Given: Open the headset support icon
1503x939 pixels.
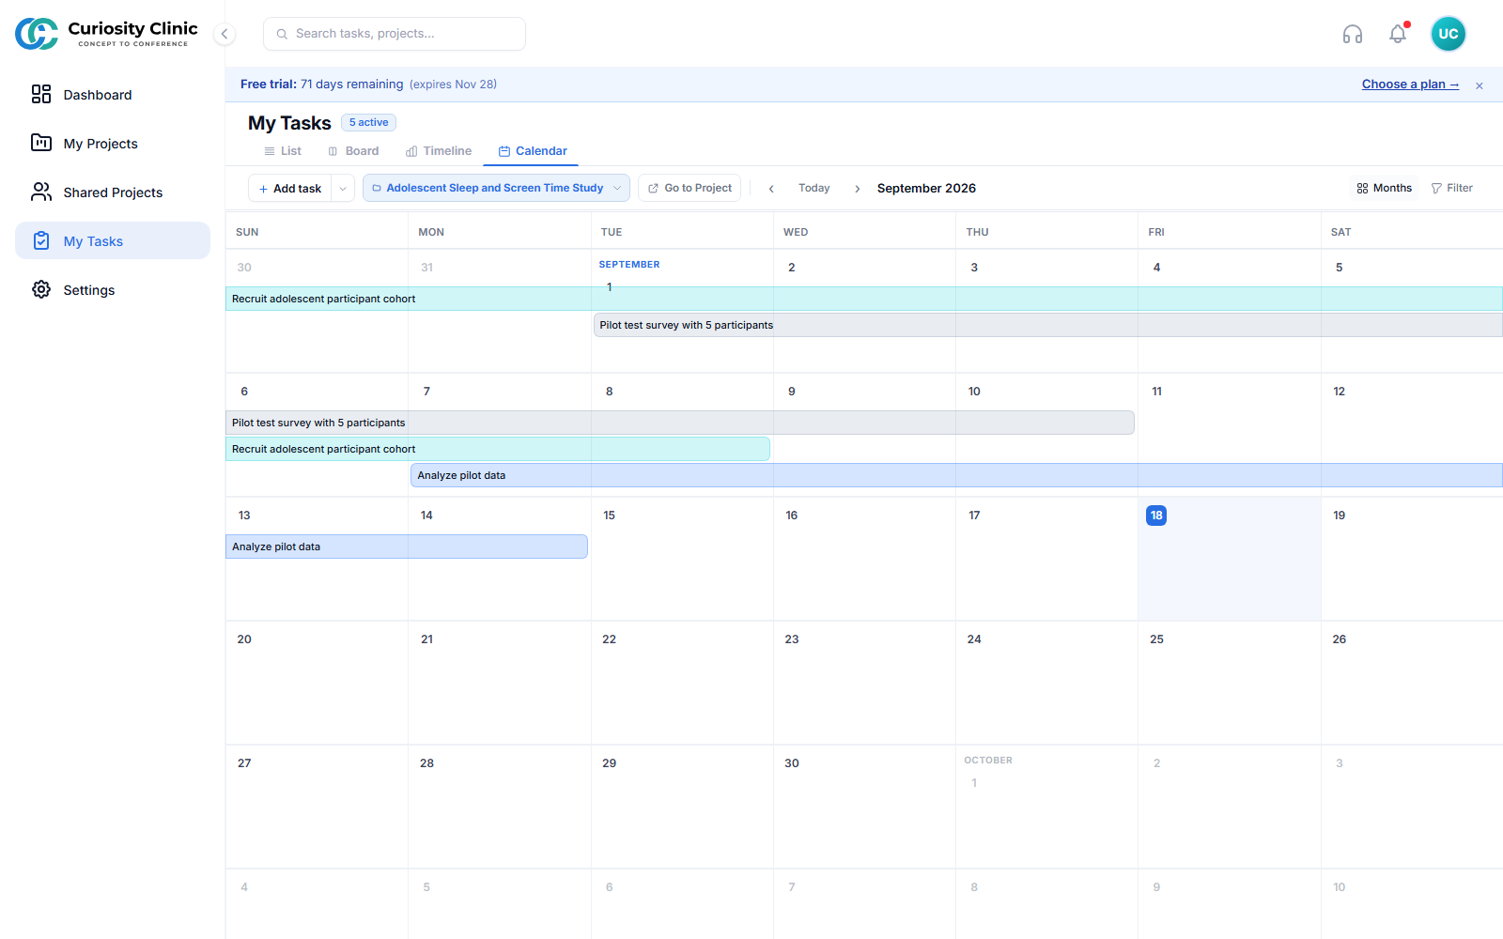Looking at the screenshot, I should pos(1352,35).
